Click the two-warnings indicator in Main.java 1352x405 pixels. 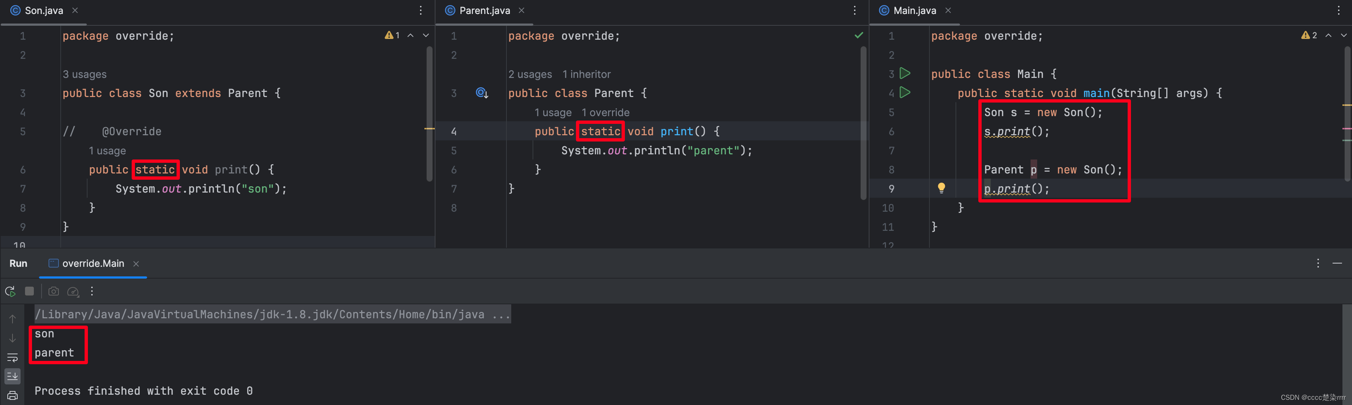(1309, 35)
